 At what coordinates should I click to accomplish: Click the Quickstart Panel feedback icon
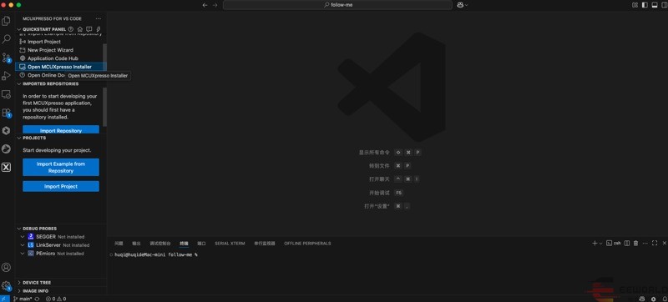pos(89,29)
